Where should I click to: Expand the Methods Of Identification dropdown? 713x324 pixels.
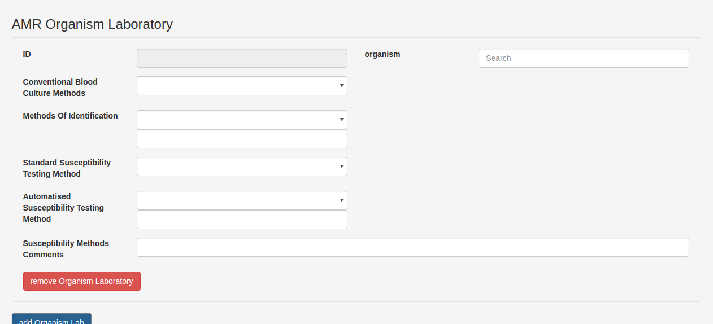pyautogui.click(x=242, y=120)
